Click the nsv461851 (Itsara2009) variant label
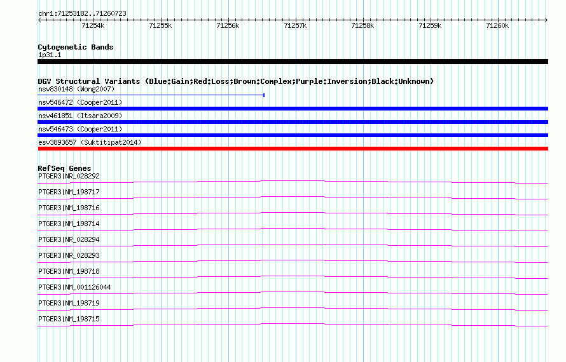566x362 pixels. tap(80, 116)
